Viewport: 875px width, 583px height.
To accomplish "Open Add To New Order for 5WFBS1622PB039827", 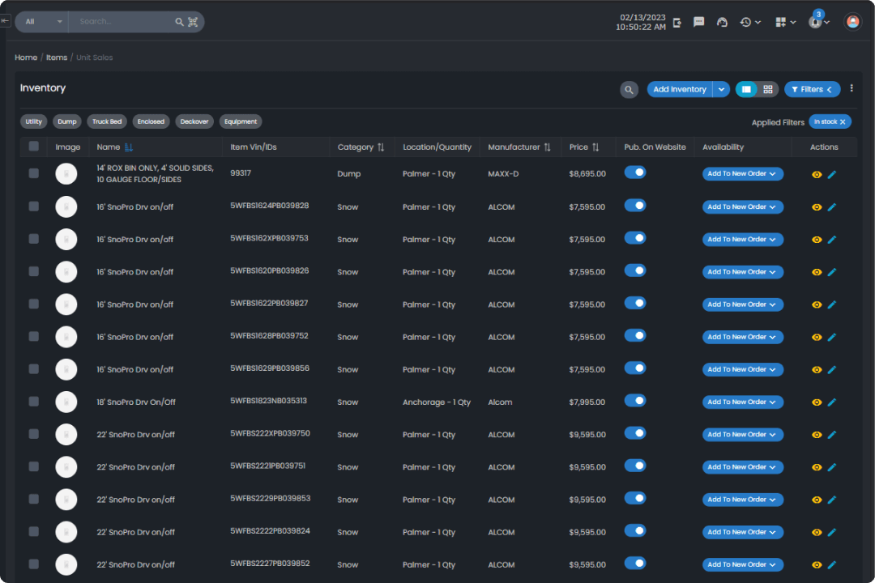I will point(742,304).
